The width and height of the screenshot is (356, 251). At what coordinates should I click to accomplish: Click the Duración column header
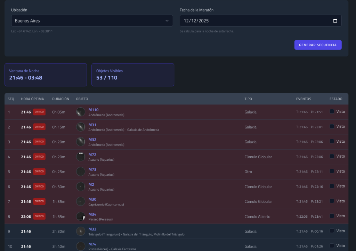60,99
